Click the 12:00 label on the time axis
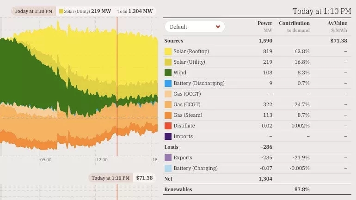356x200 pixels. [102, 160]
